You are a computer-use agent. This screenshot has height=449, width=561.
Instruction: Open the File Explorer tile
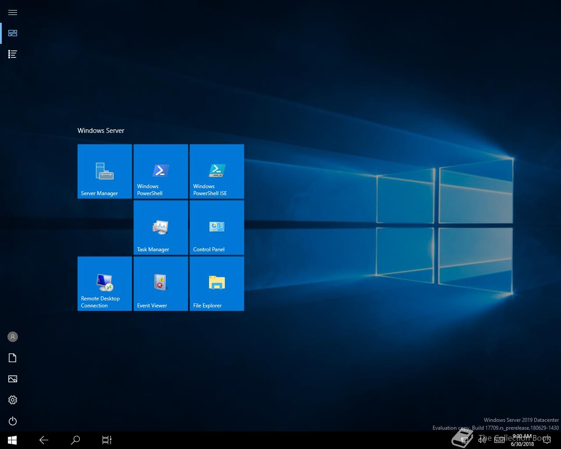click(x=217, y=284)
